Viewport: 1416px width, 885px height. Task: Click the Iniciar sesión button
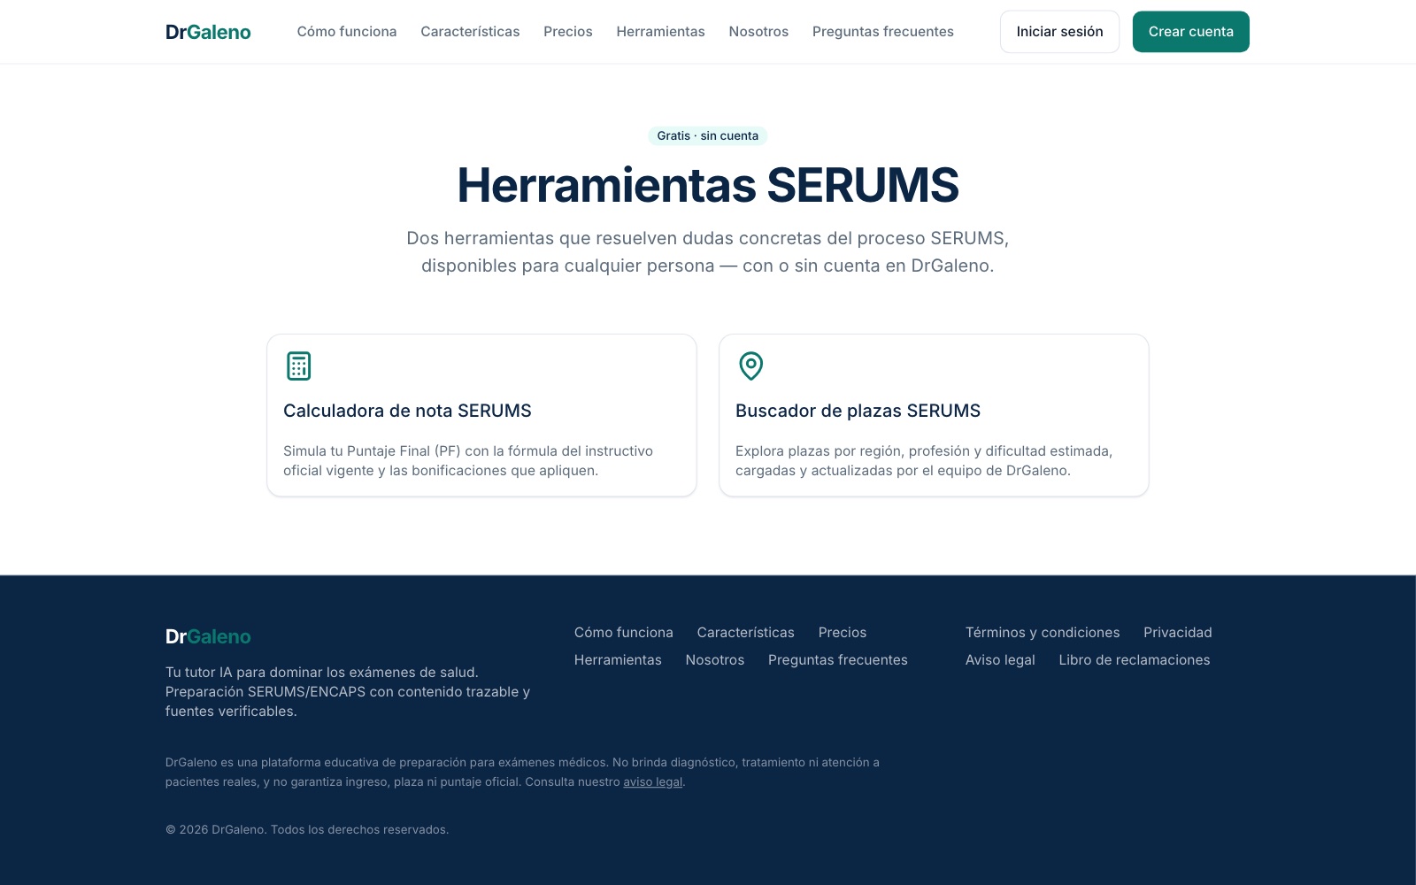coord(1059,32)
